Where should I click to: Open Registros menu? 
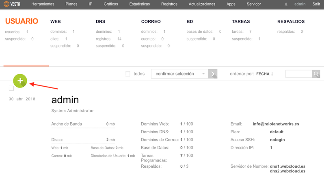coord(169,4)
